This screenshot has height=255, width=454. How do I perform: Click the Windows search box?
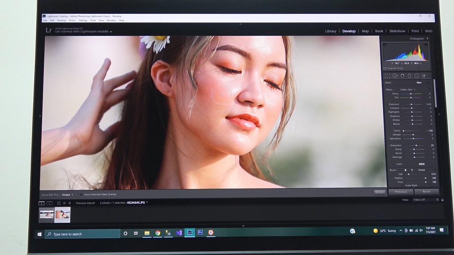click(x=82, y=234)
